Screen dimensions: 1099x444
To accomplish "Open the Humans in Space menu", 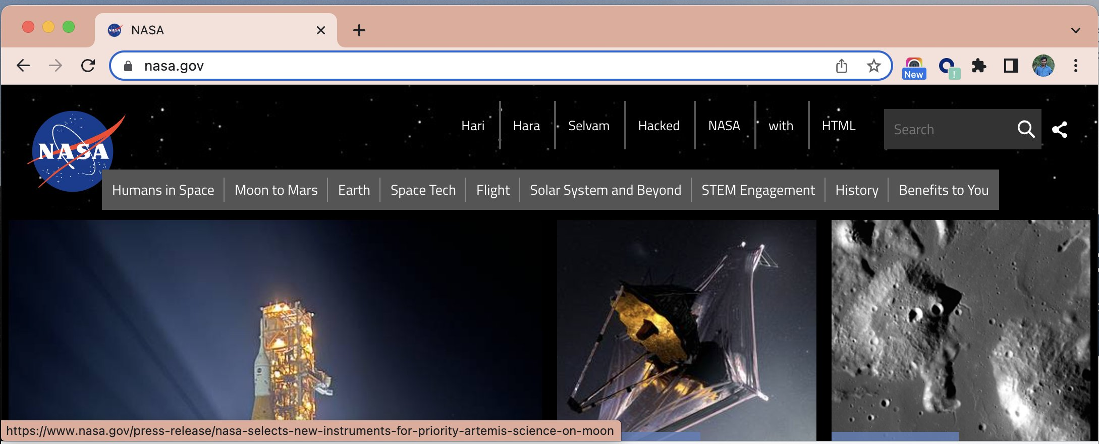I will (x=163, y=190).
